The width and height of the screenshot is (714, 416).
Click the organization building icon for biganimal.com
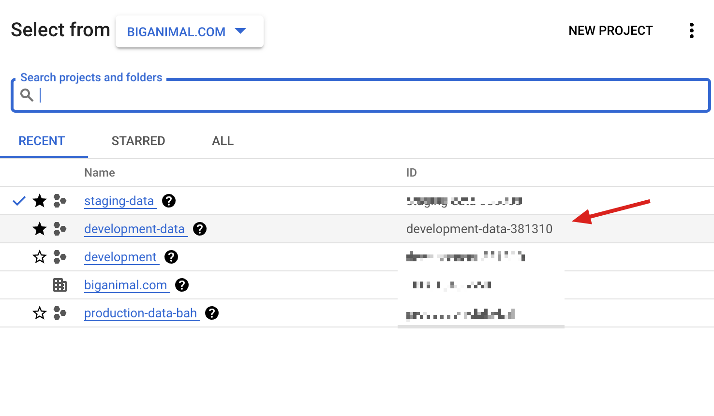click(60, 285)
